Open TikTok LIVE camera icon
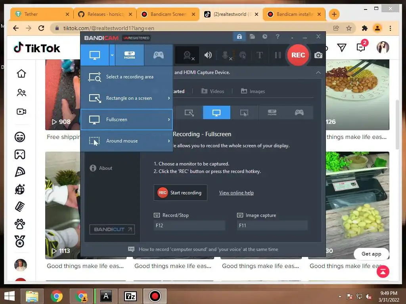 click(21, 112)
